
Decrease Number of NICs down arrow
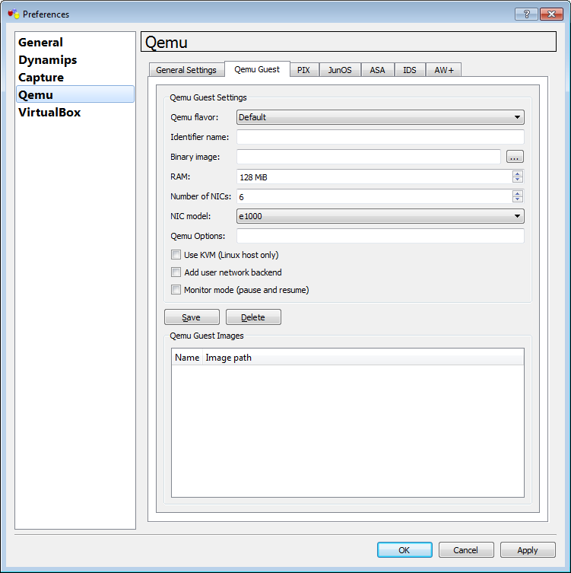pos(517,199)
